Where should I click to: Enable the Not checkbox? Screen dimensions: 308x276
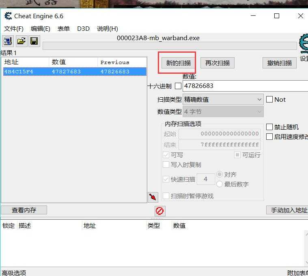point(269,99)
